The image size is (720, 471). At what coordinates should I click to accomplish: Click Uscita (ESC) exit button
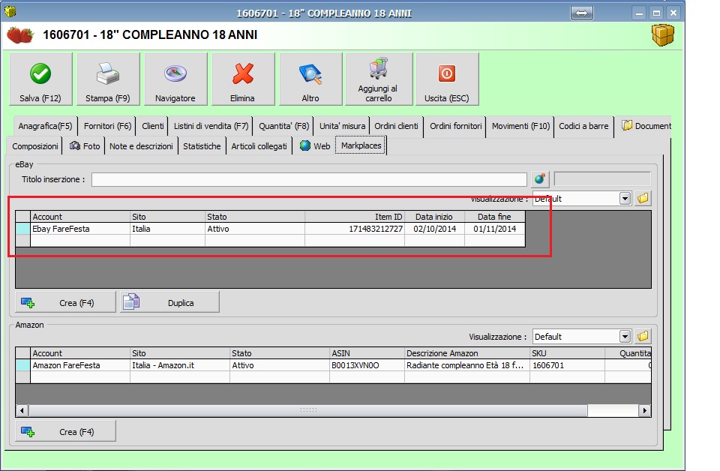[x=447, y=79]
